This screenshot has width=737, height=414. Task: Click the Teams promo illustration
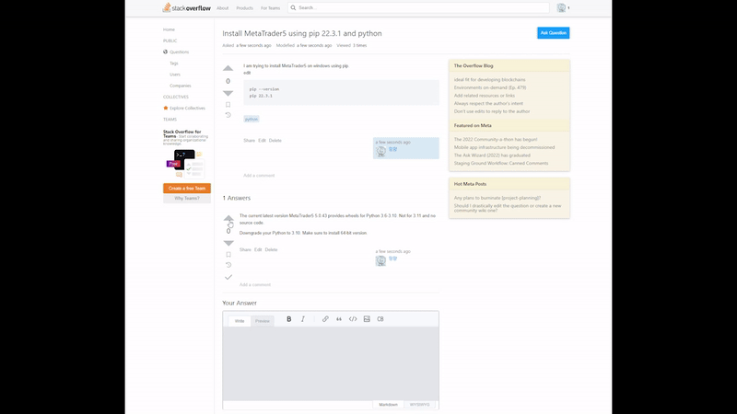pos(187,164)
